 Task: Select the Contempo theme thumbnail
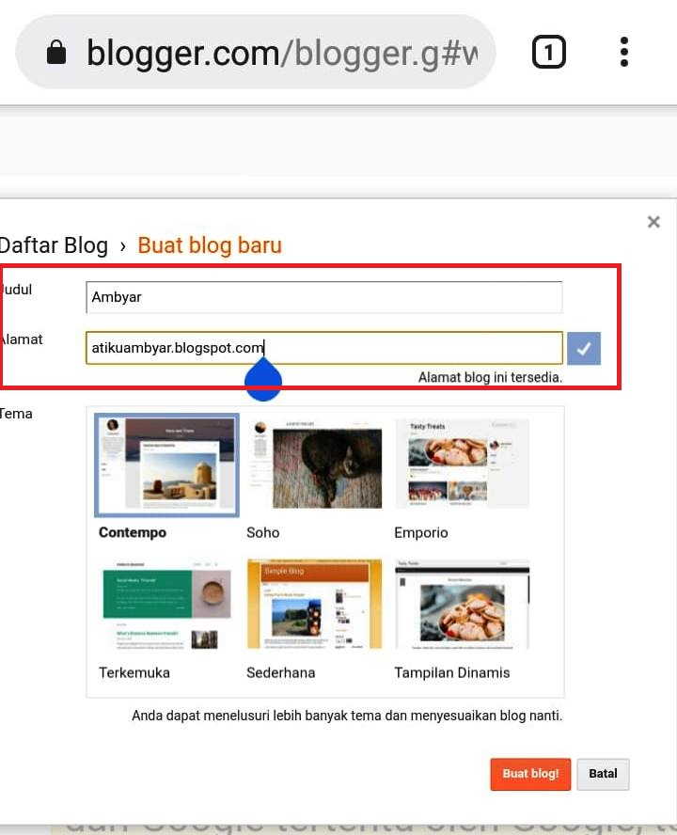click(166, 465)
